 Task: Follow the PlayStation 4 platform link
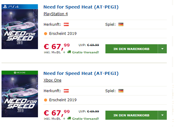(x=56, y=14)
